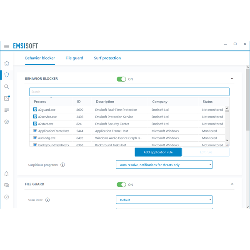Click the Monitored status of audiodg.exe
Screen dimensions: 250x250
210,138
